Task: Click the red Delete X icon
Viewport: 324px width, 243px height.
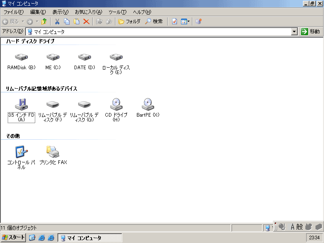Action: pos(86,21)
